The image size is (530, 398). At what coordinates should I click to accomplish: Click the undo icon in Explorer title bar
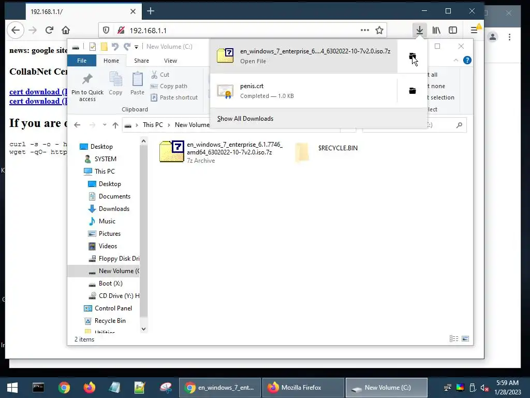[x=115, y=47]
